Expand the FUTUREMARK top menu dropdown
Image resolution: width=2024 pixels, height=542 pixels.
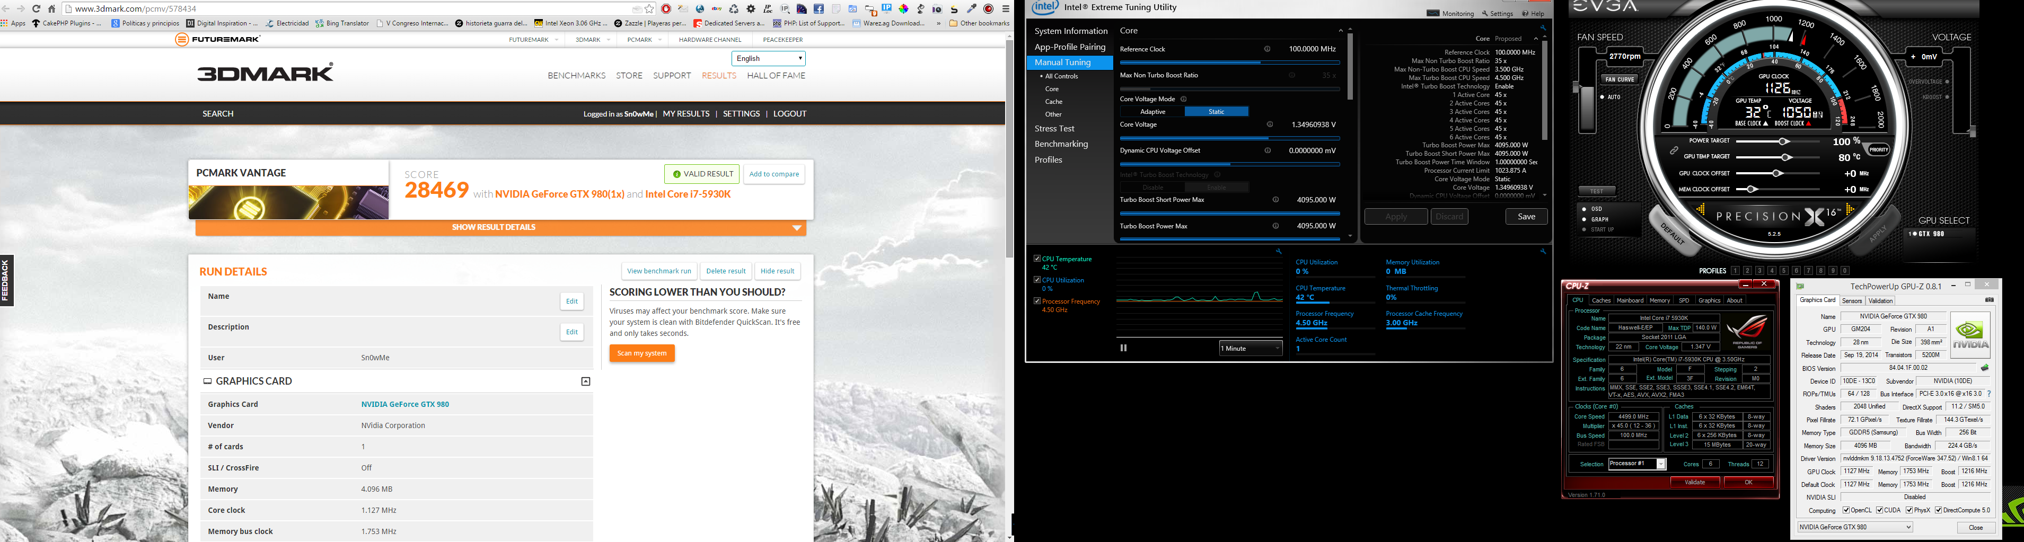tap(556, 39)
